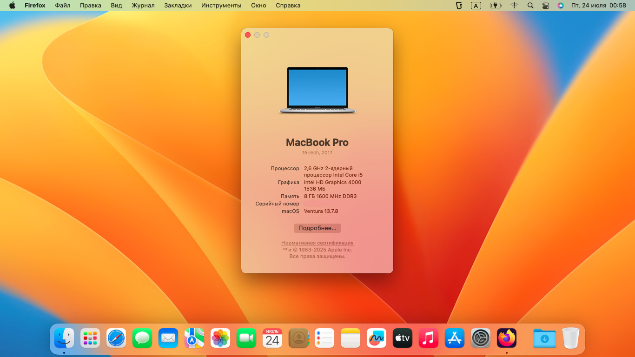Image resolution: width=635 pixels, height=357 pixels.
Task: Select the 8 ГБ 1600 MHz DDR3 value
Action: pos(331,196)
